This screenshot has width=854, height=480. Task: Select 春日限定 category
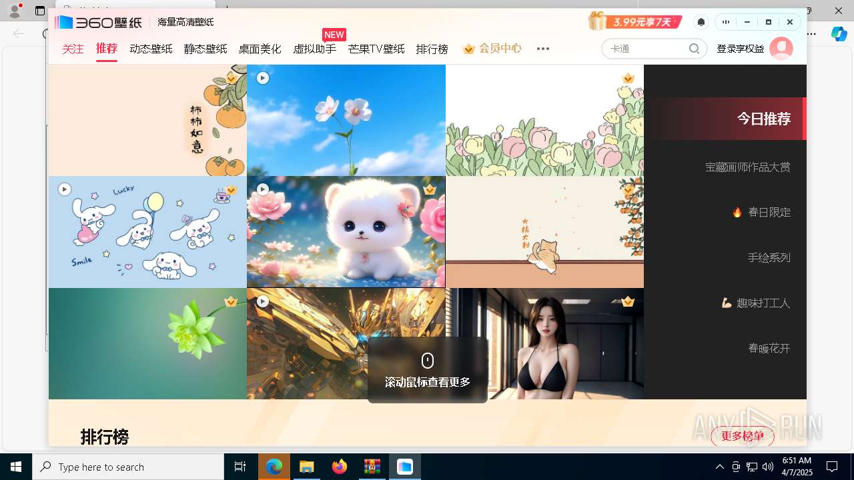click(x=761, y=212)
